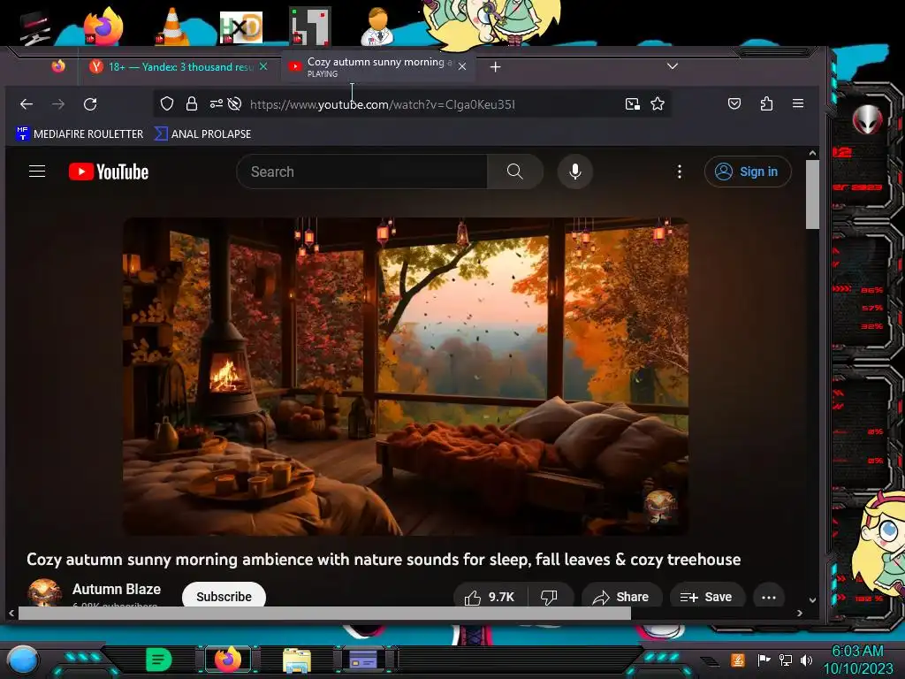Open Firefox application hamburger menu
The height and width of the screenshot is (679, 905).
(798, 103)
